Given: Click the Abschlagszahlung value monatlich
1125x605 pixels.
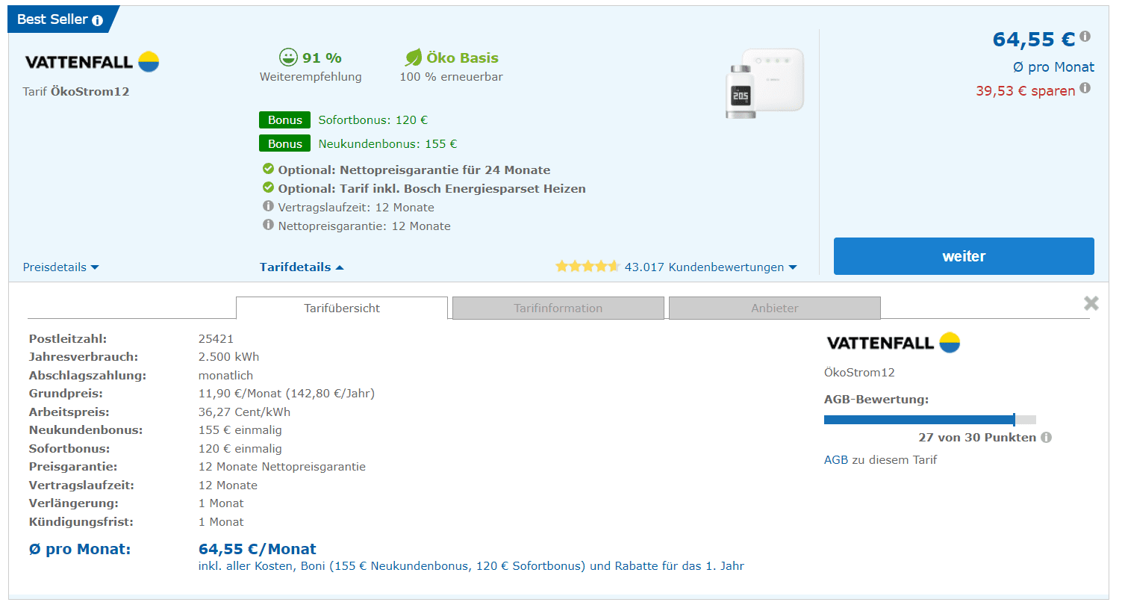Looking at the screenshot, I should pyautogui.click(x=225, y=375).
